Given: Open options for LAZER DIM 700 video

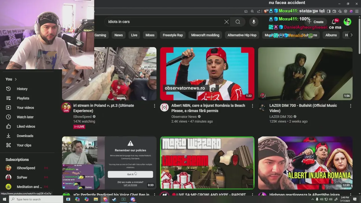Looking at the screenshot, I should coord(351,106).
